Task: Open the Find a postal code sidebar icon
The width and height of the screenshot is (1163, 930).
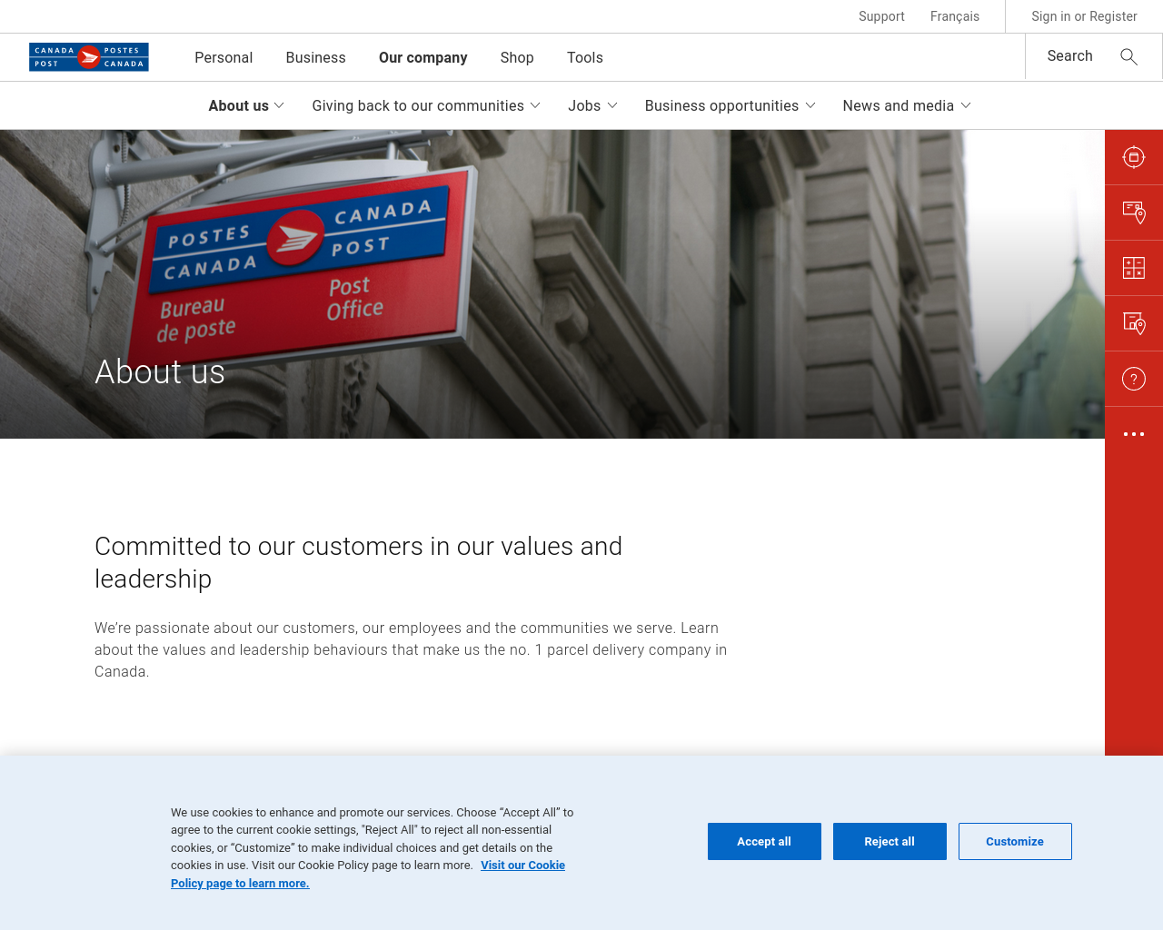Action: [1134, 213]
